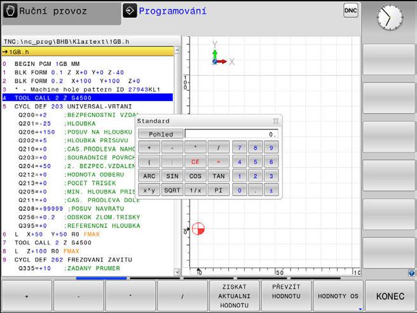
Task: Click digit 2 on the calculator keypad
Action: pyautogui.click(x=256, y=176)
